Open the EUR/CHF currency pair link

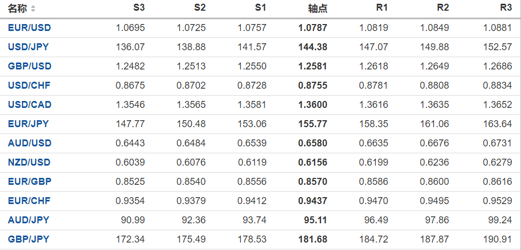[29, 201]
